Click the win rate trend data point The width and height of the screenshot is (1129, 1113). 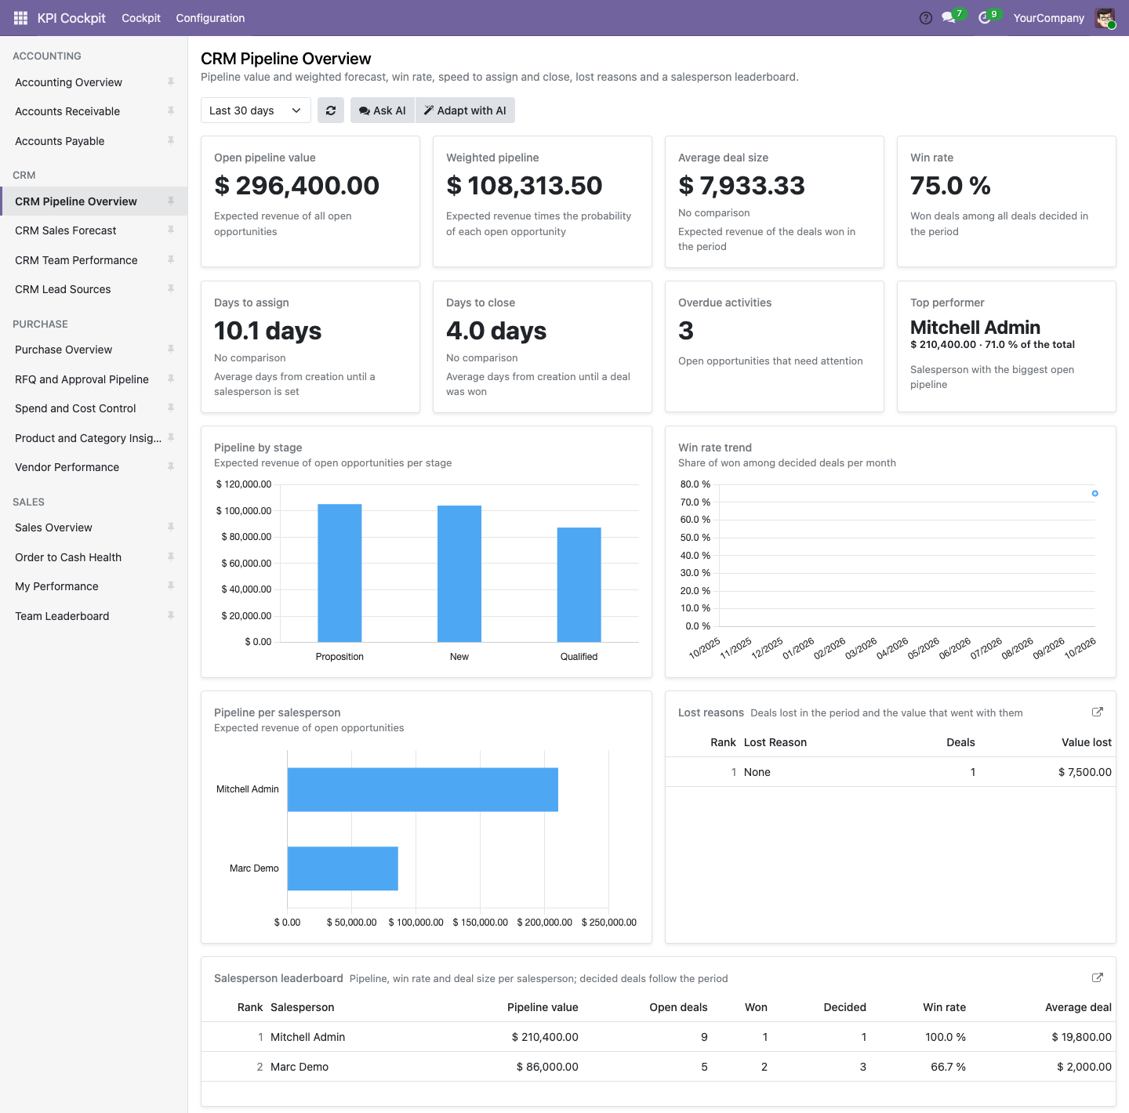[1095, 493]
